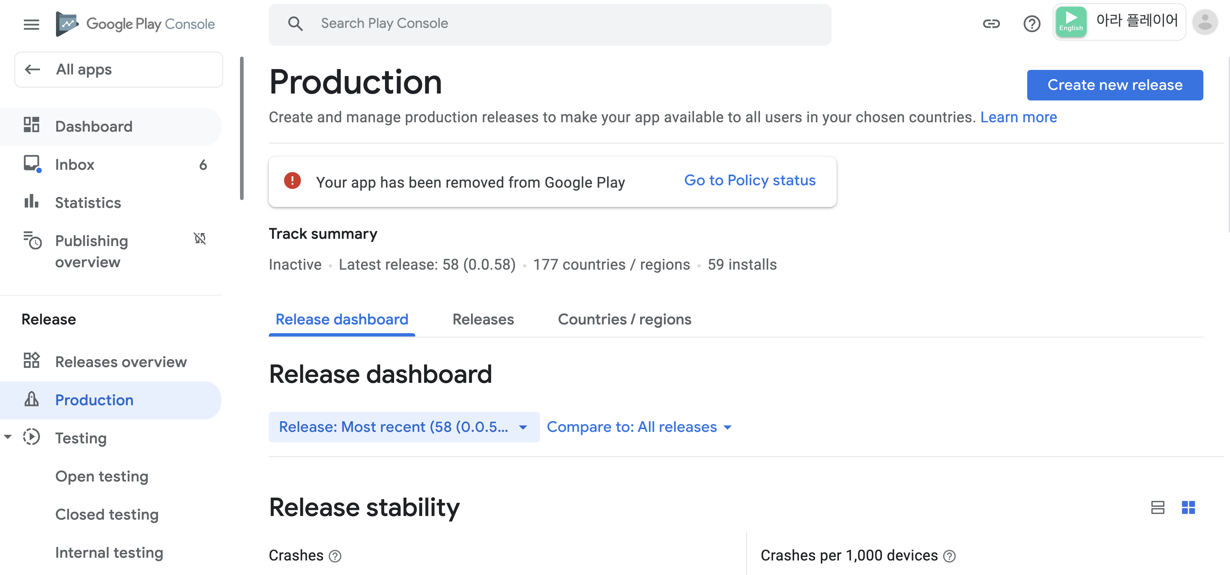1230x575 pixels.
Task: Click Create new release button
Action: click(x=1114, y=85)
